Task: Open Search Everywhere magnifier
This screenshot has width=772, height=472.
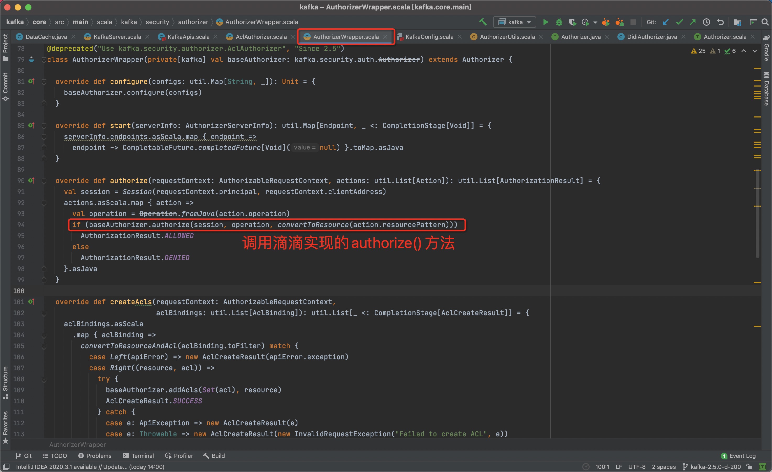Action: tap(765, 22)
